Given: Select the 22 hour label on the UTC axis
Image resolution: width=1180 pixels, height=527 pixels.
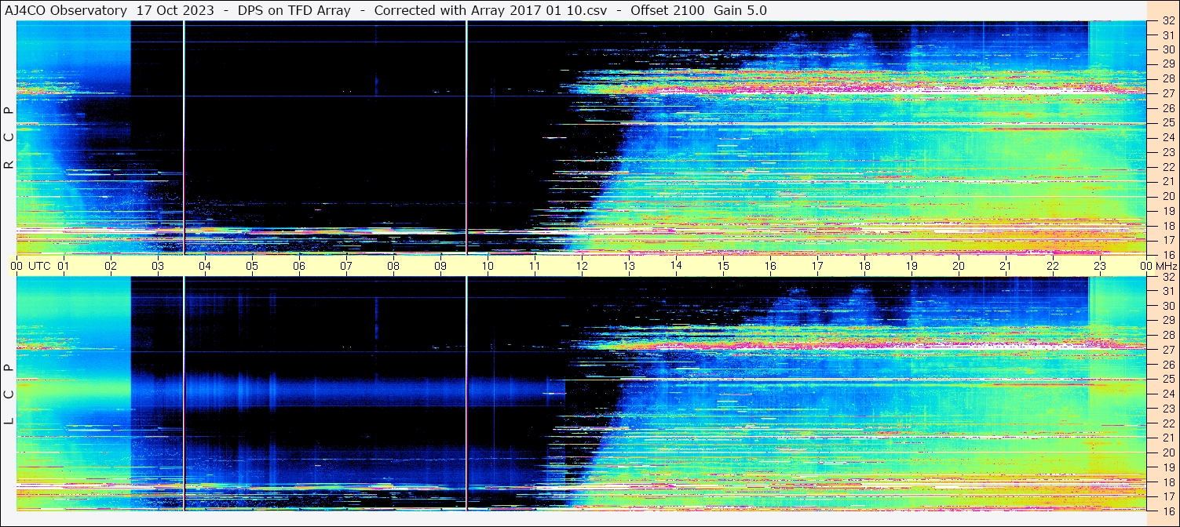Looking at the screenshot, I should pos(1053,266).
